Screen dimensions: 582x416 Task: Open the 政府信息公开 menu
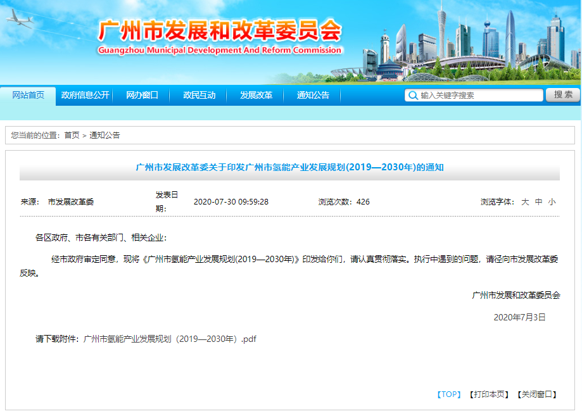pyautogui.click(x=85, y=95)
